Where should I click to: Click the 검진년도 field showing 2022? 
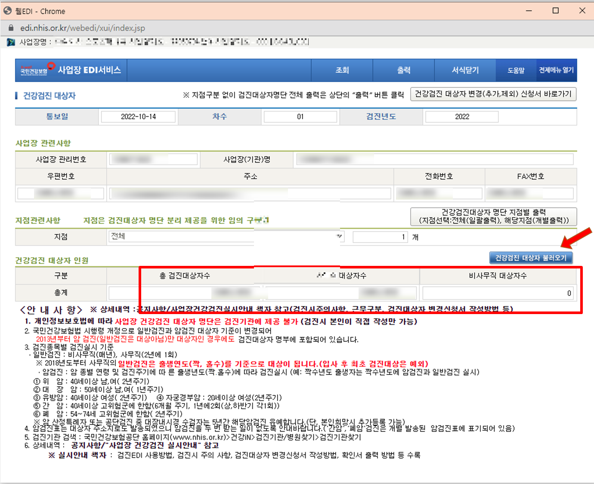[x=461, y=116]
